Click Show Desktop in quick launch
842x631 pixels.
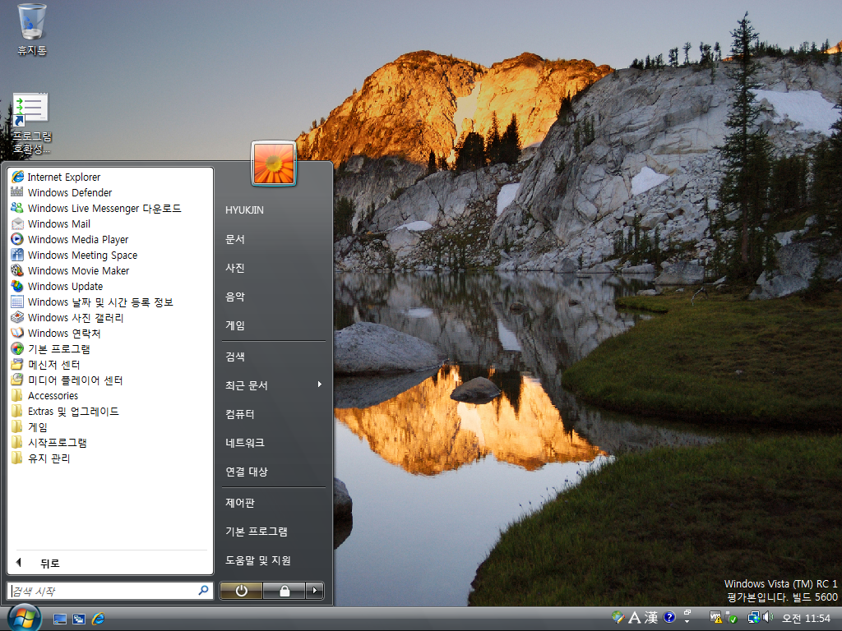[x=59, y=619]
